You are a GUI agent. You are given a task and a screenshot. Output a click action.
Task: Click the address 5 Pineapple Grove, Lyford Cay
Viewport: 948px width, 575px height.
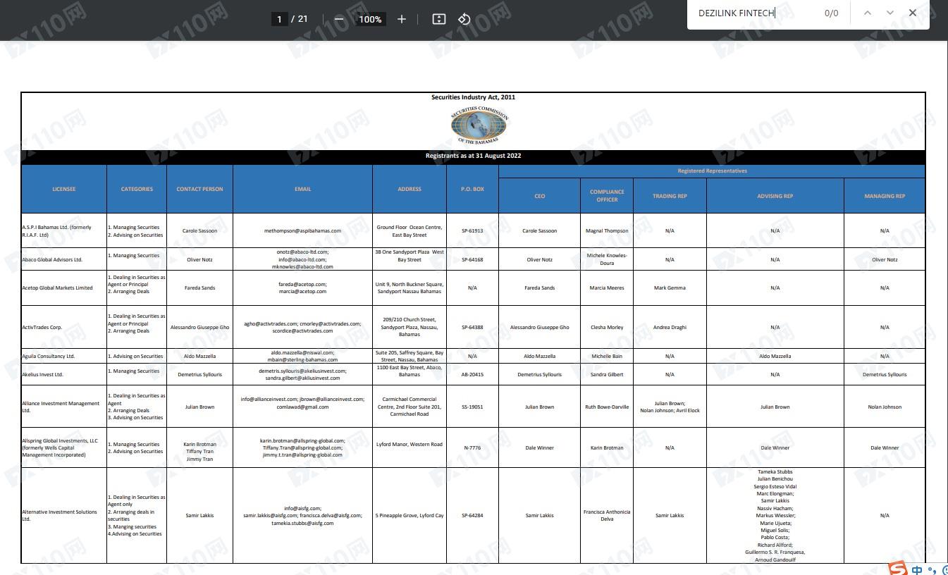(x=410, y=515)
